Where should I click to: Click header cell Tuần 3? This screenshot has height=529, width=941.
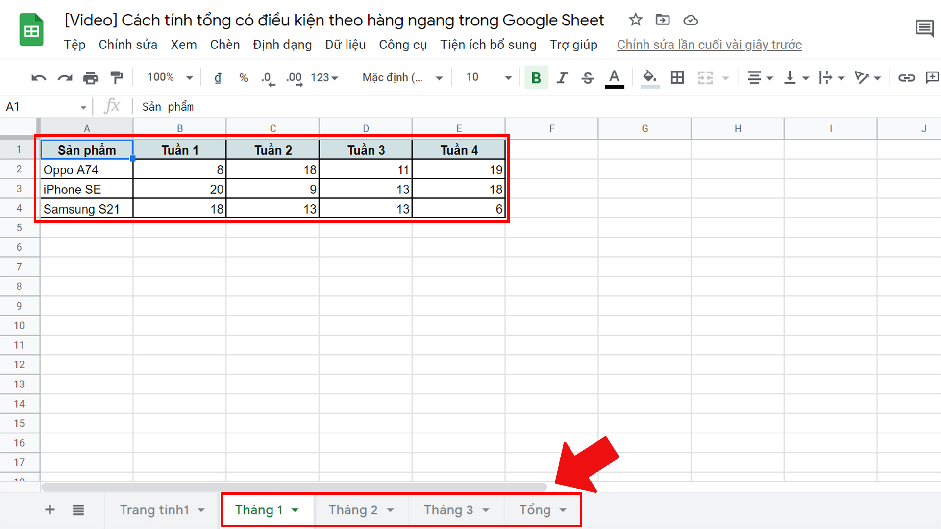click(x=366, y=150)
